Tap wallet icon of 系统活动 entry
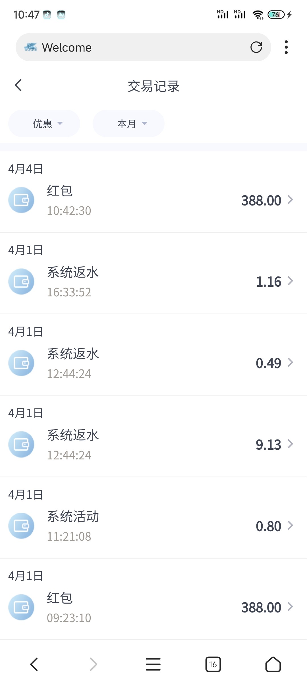The image size is (307, 684). 21,526
